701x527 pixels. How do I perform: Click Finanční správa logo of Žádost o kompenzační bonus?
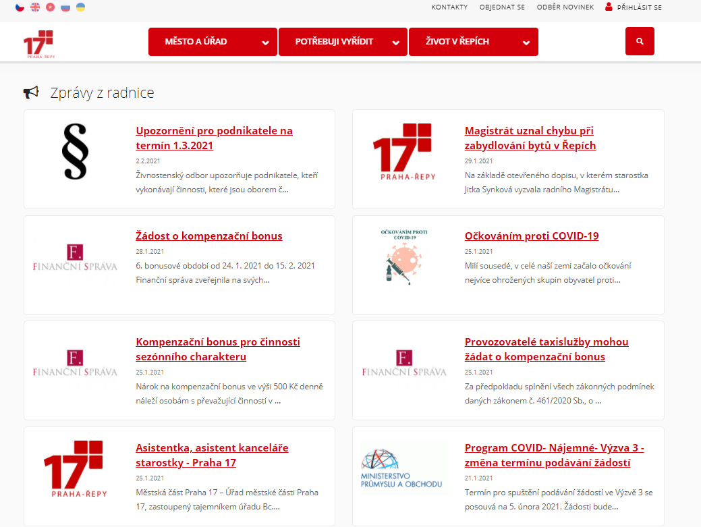tap(75, 258)
